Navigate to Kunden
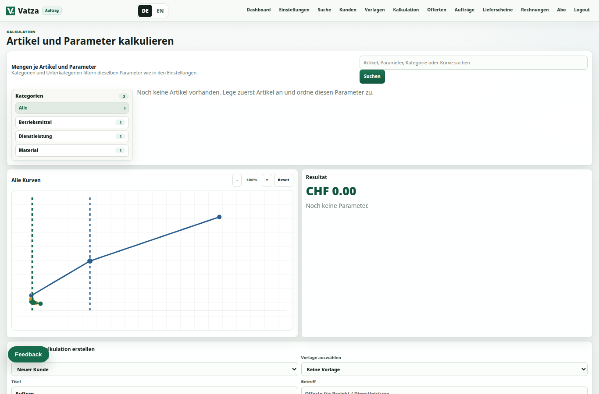 [348, 10]
